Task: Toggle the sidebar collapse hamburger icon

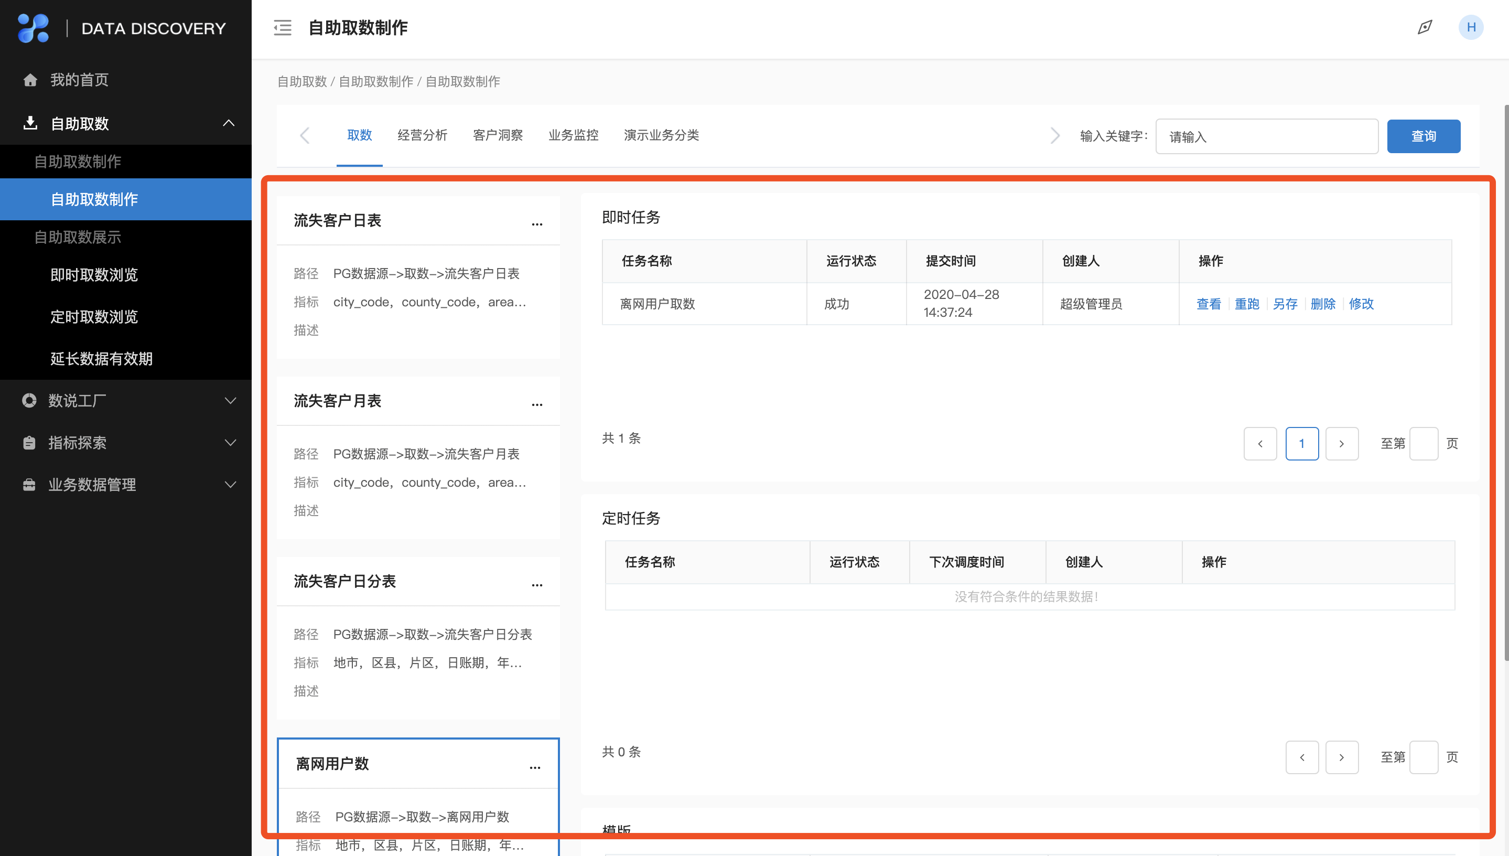Action: [x=283, y=28]
